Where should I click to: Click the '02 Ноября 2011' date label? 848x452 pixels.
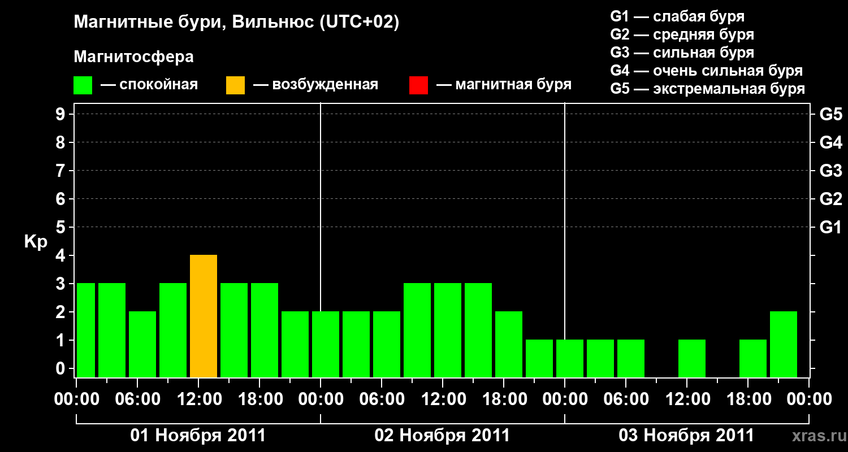coord(442,435)
